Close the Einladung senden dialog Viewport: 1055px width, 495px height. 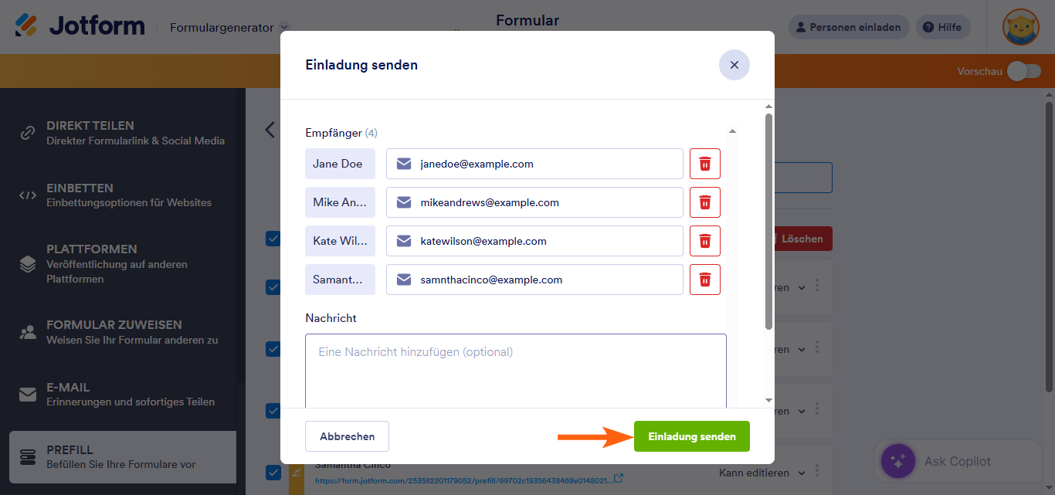(x=734, y=65)
